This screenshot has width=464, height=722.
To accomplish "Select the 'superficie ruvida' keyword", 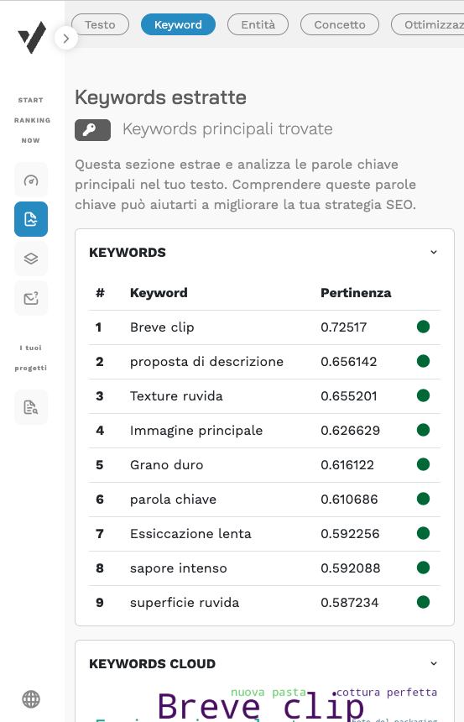I will pos(185,603).
